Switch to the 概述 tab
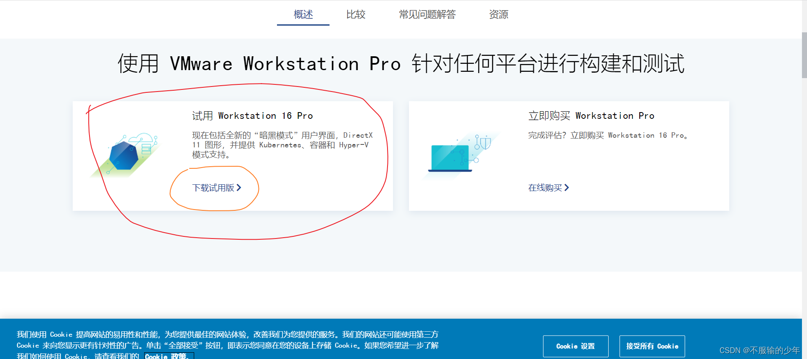This screenshot has height=359, width=807. [x=303, y=14]
